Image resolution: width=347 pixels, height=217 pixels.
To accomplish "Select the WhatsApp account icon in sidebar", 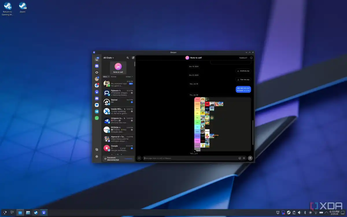I will (97, 118).
